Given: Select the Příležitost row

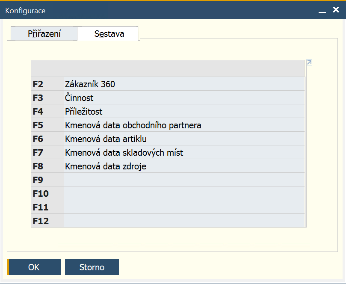Looking at the screenshot, I should coord(184,111).
